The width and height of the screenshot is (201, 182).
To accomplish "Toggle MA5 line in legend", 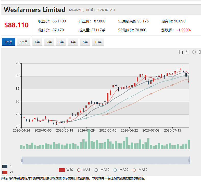I will point(79,170).
